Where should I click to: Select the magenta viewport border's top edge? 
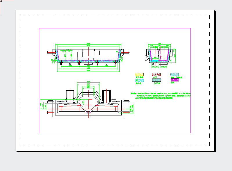tap(115, 28)
